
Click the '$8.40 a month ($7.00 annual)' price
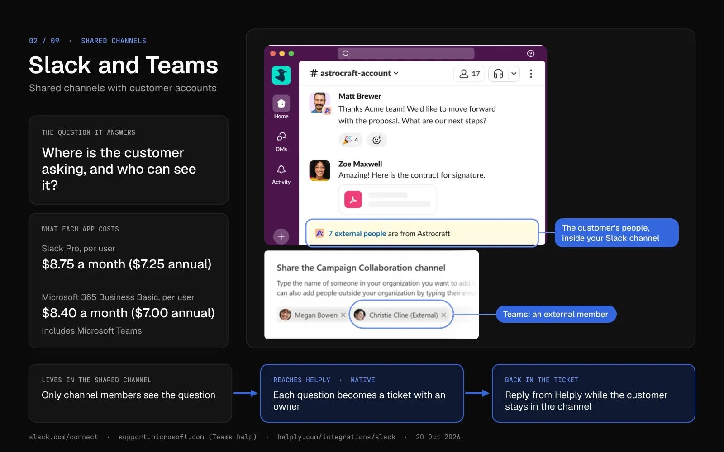click(128, 313)
